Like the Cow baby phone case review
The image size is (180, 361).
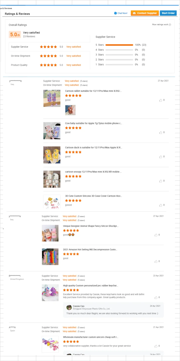click(x=161, y=133)
